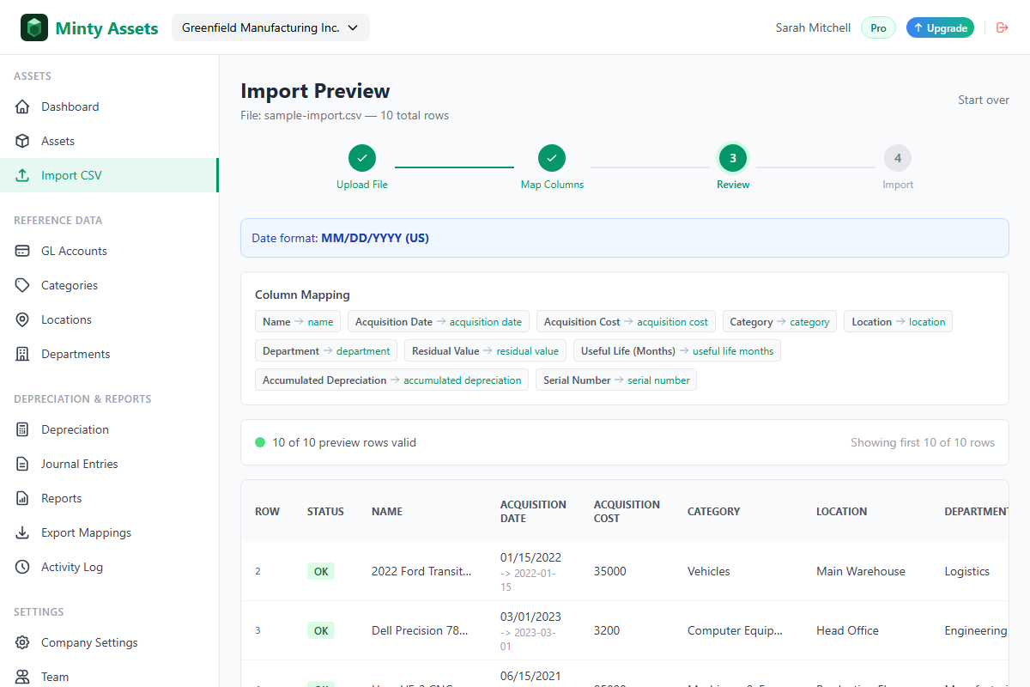Open Departments page
Screen dimensions: 1030x687
(109, 354)
